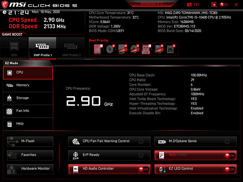
Task: Click the clock icon beside the time
Action: (4, 12)
